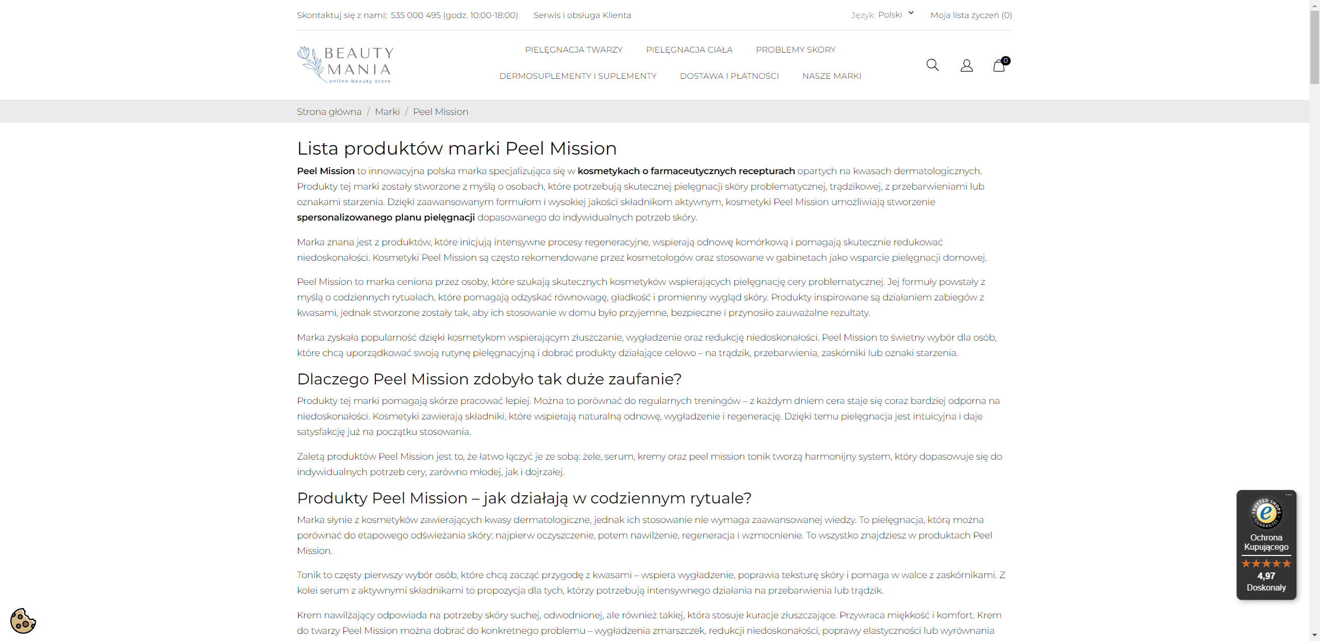Open cookie settings via cookie icon
The image size is (1320, 641).
click(x=23, y=621)
